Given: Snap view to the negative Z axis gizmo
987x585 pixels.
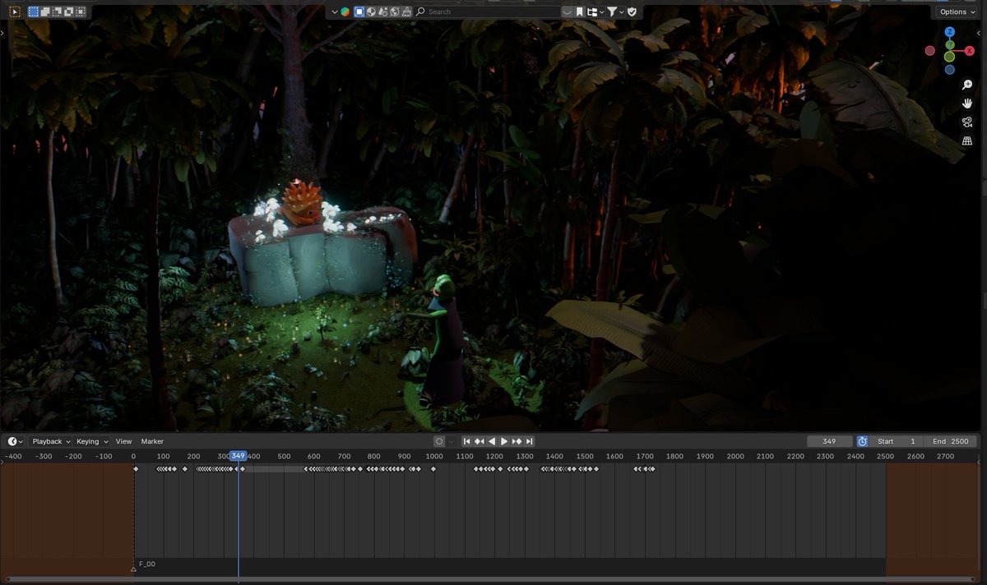Looking at the screenshot, I should [950, 70].
